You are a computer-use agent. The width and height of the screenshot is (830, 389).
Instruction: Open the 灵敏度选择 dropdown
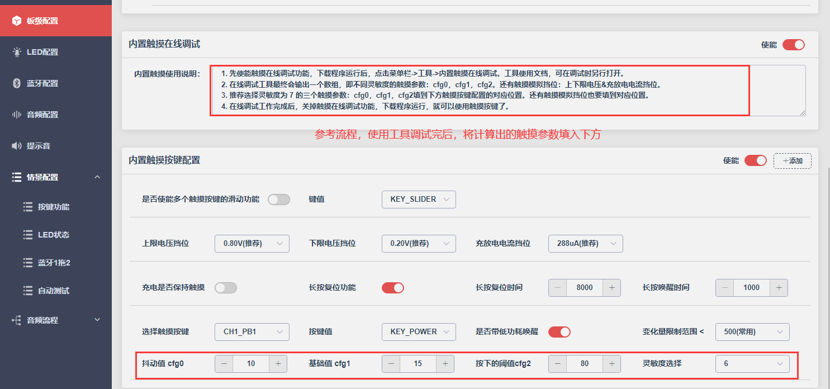tap(752, 364)
